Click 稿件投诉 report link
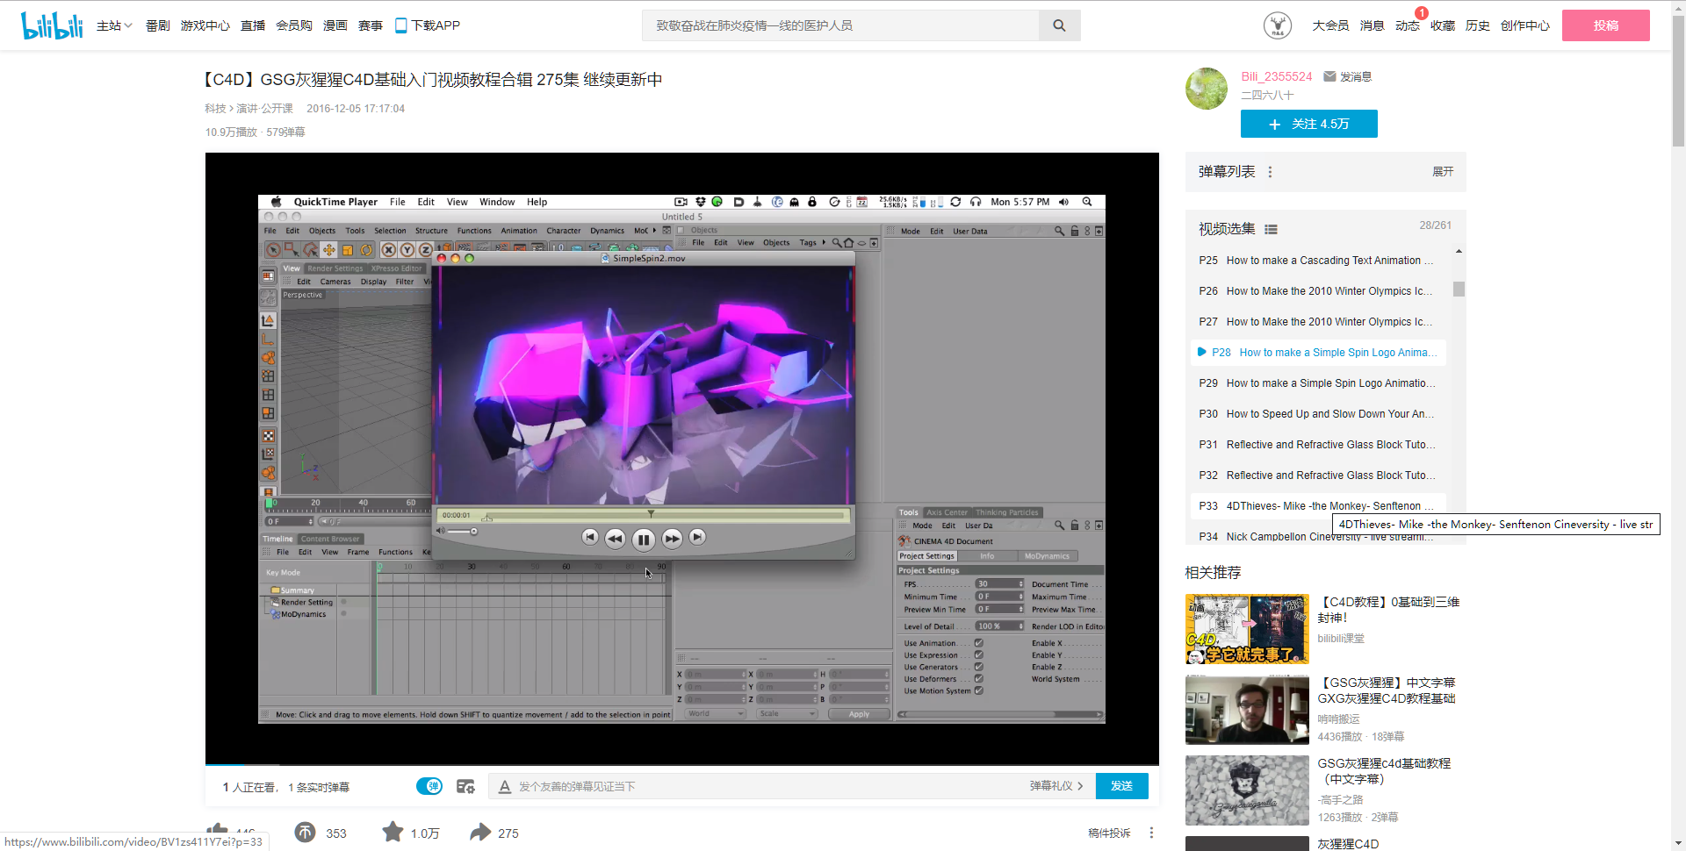 point(1109,833)
